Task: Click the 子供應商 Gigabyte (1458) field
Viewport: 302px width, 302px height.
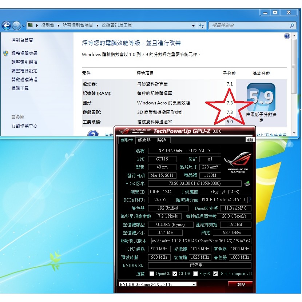Action: [x=225, y=192]
